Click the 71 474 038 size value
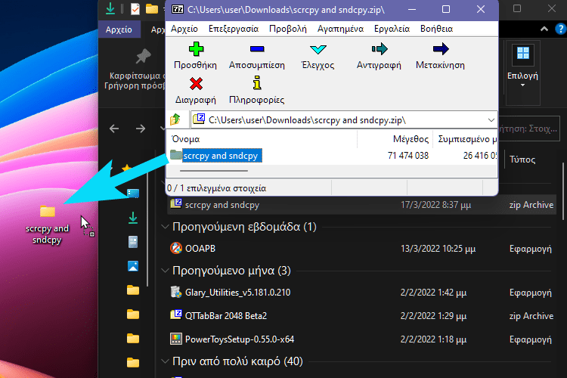The width and height of the screenshot is (567, 378). pos(408,156)
